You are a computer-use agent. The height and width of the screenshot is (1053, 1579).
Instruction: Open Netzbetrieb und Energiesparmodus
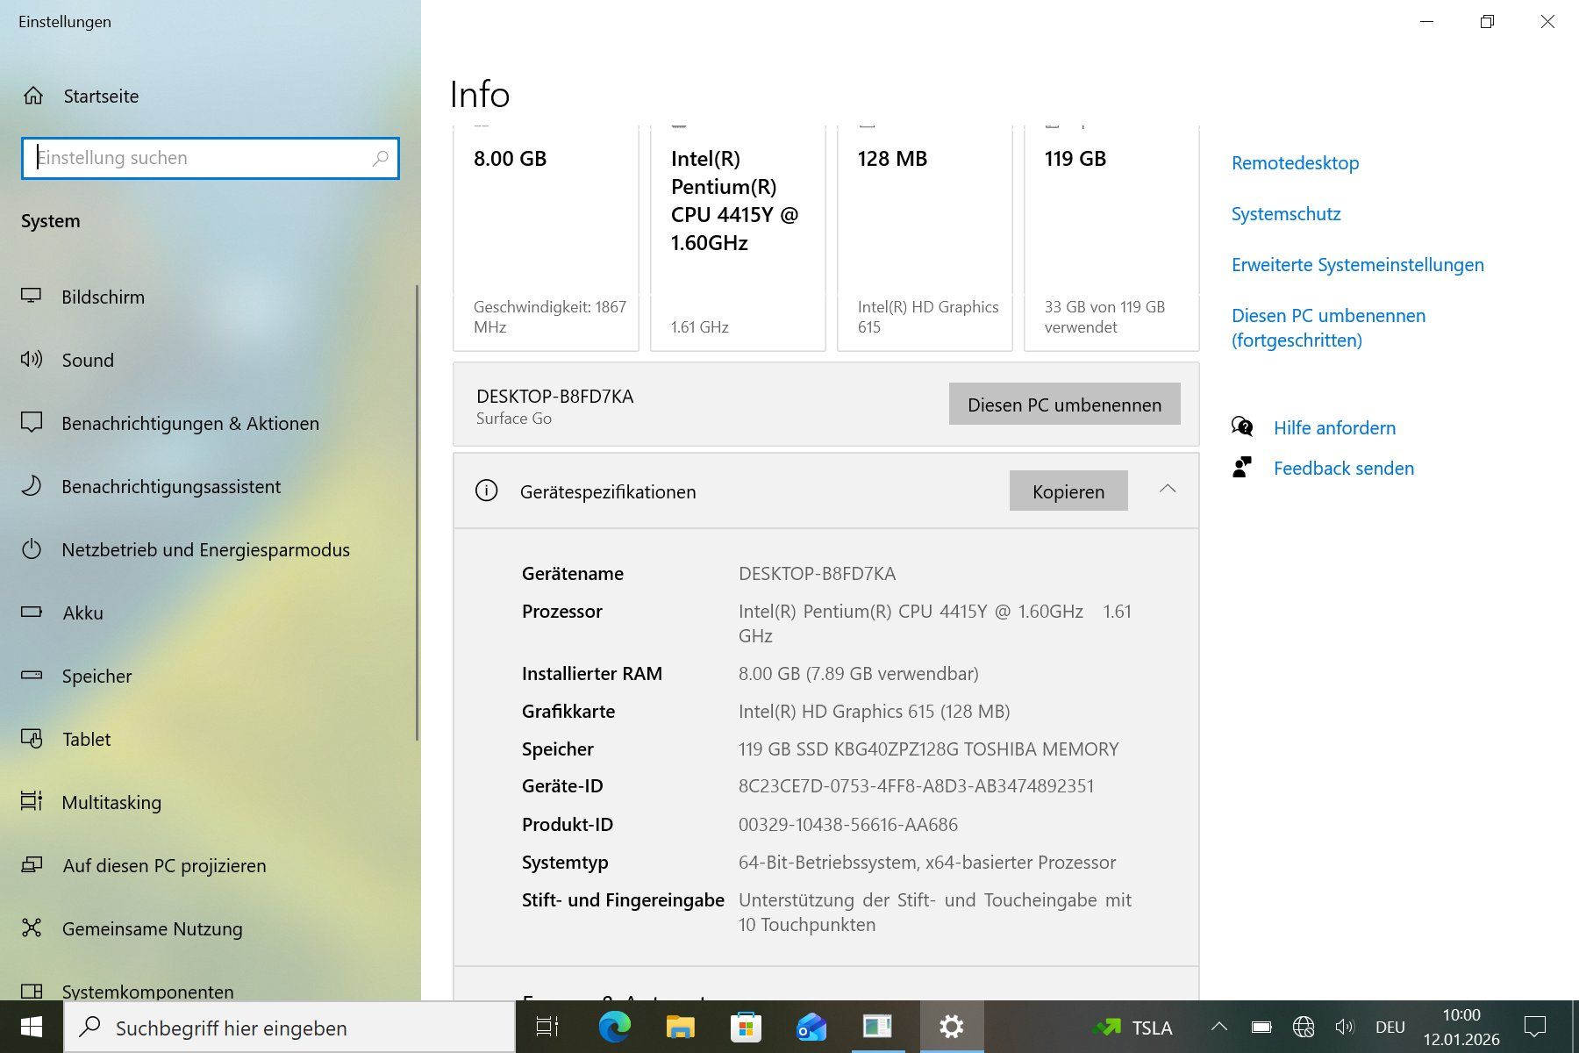pyautogui.click(x=208, y=549)
